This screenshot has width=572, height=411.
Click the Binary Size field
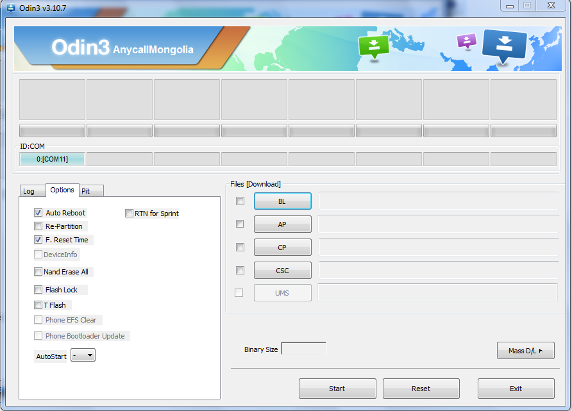(x=304, y=349)
